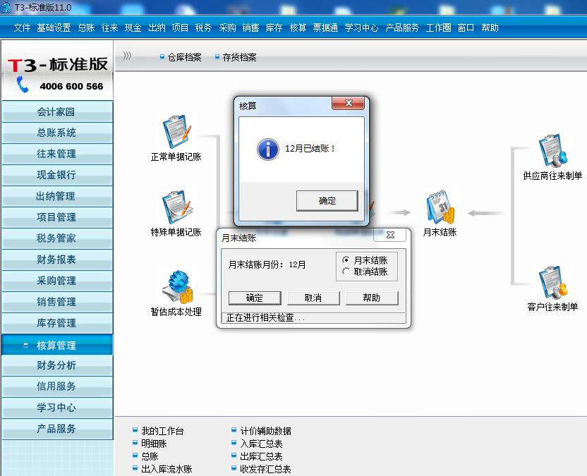Open the 正常单据记账 icon
This screenshot has height=476, width=587.
(176, 132)
